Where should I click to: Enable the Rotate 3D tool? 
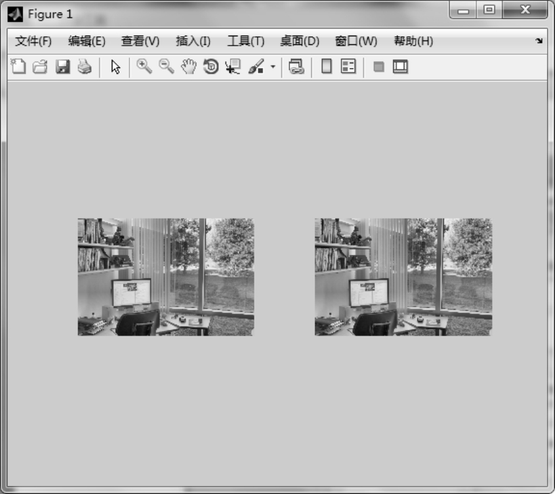211,66
